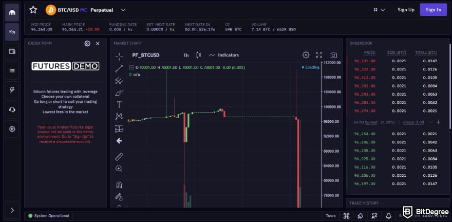The image size is (452, 222).
Task: Select the 96,197.00 bid price
Action: click(x=365, y=183)
